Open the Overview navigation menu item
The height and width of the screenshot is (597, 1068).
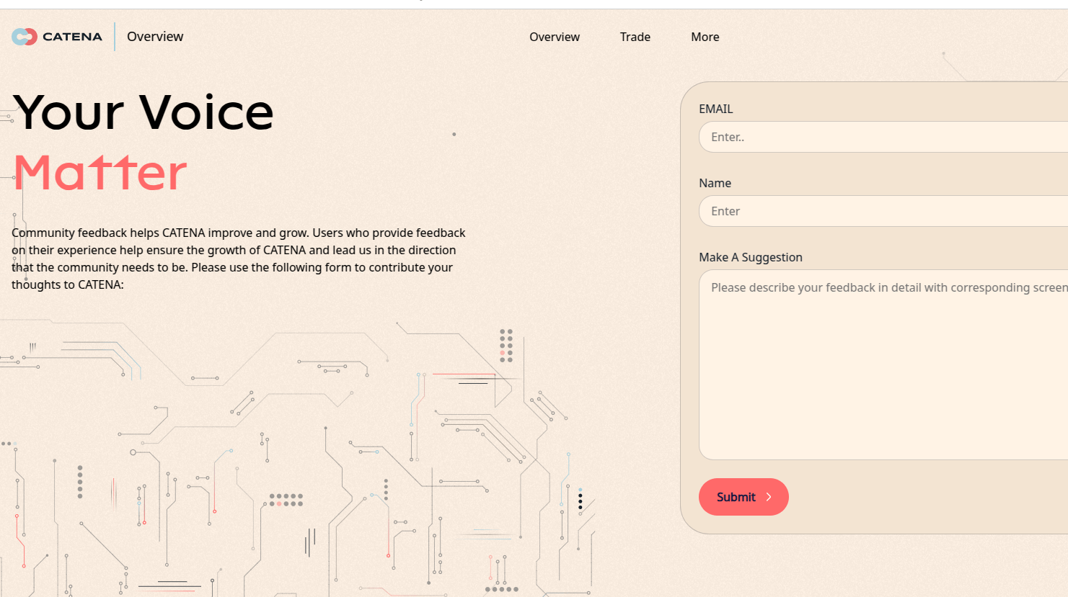tap(554, 37)
